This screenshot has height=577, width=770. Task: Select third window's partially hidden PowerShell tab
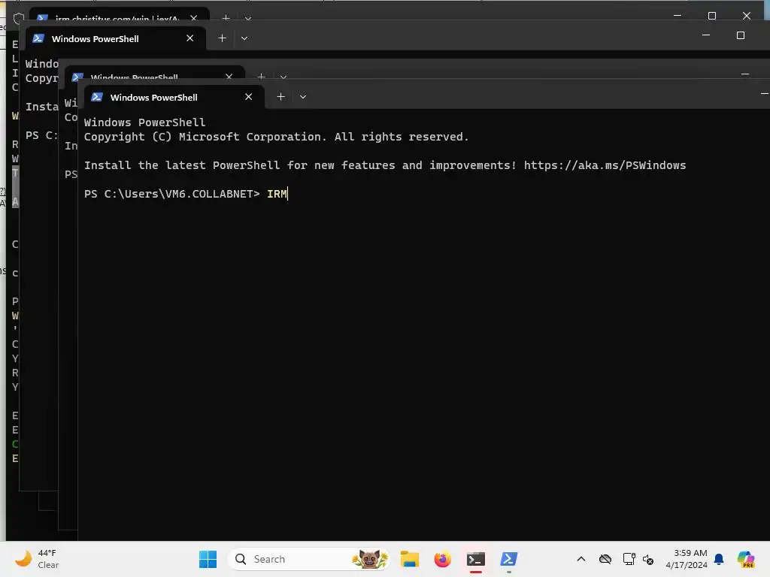pyautogui.click(x=154, y=74)
